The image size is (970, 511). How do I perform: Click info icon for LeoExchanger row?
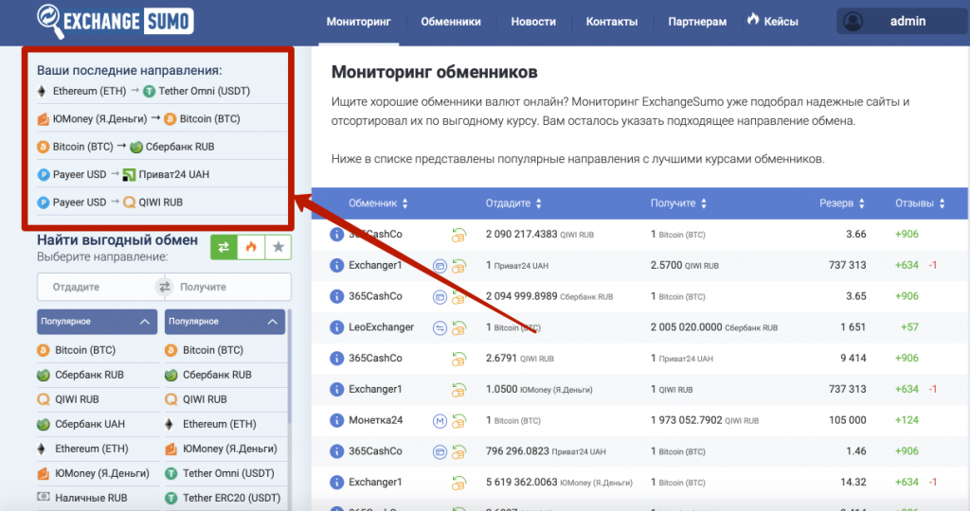(x=336, y=327)
